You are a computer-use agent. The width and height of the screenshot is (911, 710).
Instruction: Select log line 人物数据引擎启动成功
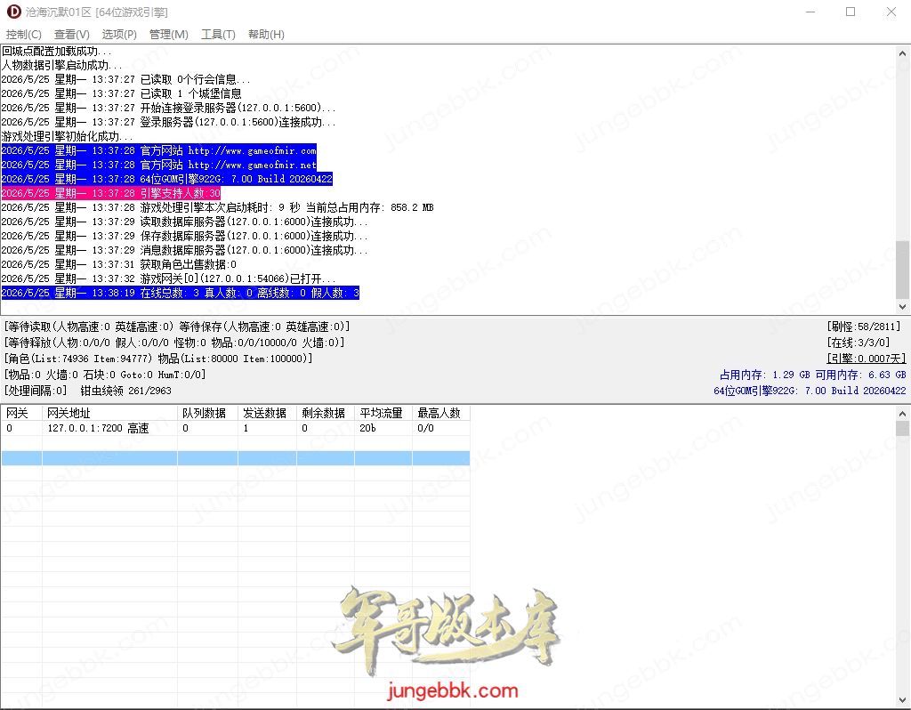(61, 65)
